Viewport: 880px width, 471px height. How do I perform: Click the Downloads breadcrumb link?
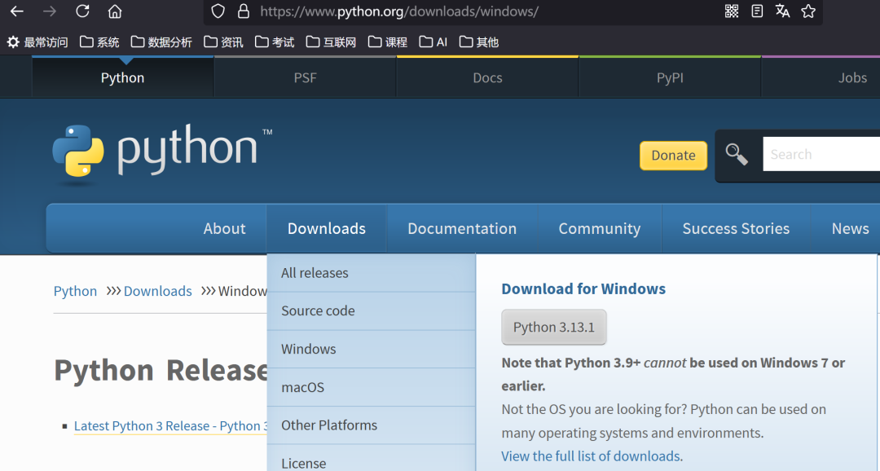click(158, 291)
